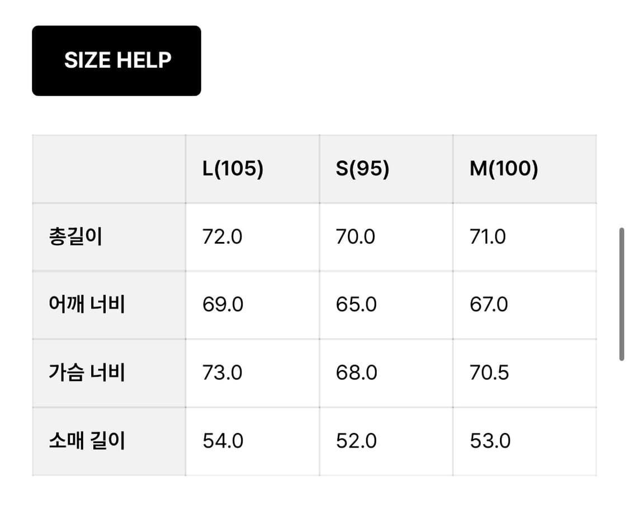Select the 68.0 chest width value
629x523 pixels.
356,372
